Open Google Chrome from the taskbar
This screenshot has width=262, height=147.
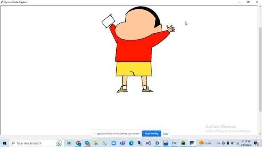click(78, 143)
